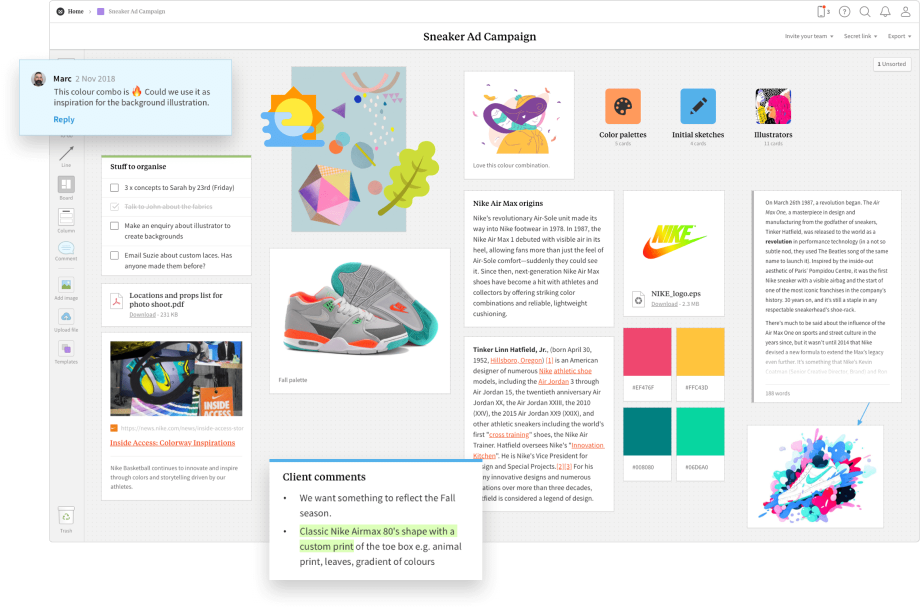Screen dimensions: 920x609
Task: Select the Nike gradient swoosh logo image
Action: click(674, 241)
